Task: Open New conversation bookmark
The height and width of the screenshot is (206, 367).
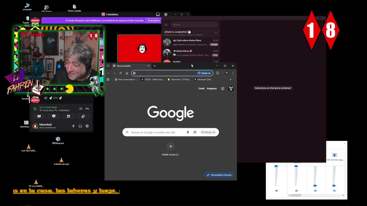Action: tap(126, 79)
